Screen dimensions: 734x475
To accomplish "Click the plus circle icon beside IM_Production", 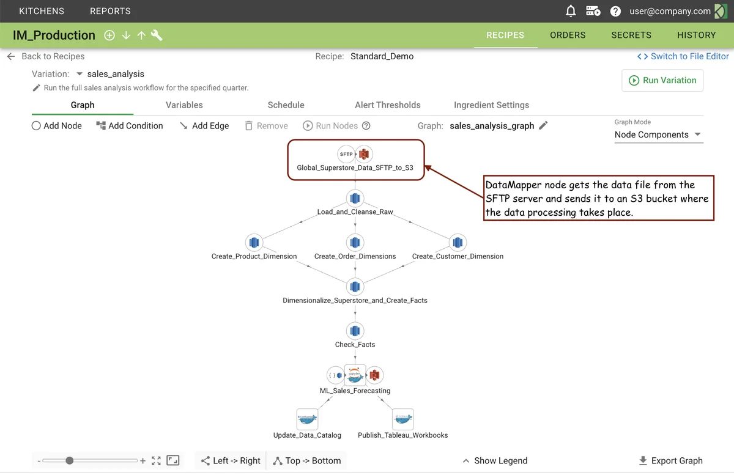I will point(109,35).
